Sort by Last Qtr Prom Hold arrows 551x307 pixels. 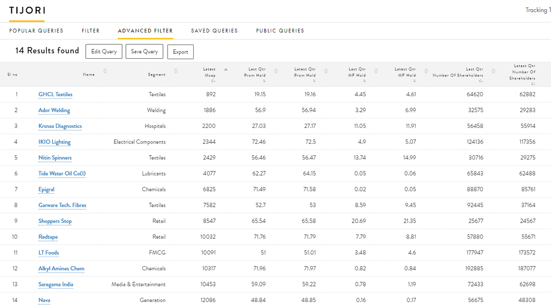[276, 71]
